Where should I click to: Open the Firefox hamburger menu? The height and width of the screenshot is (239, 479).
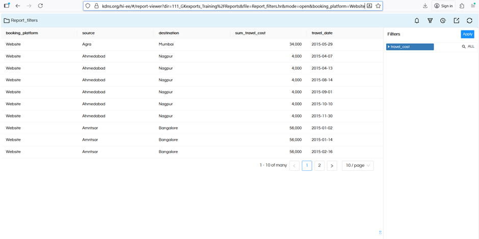473,6
